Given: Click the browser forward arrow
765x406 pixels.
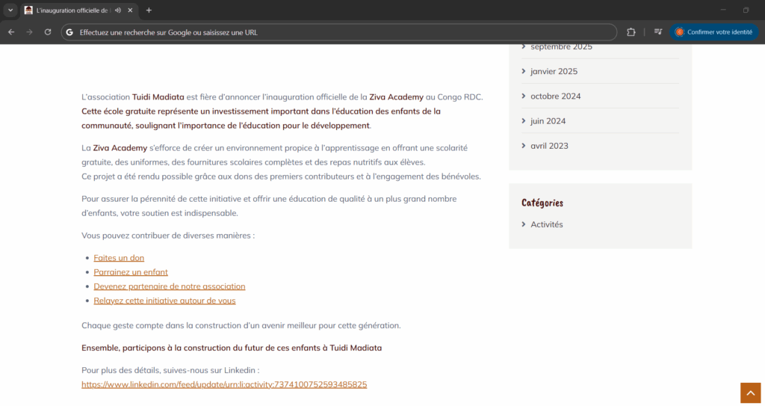Looking at the screenshot, I should coord(29,32).
